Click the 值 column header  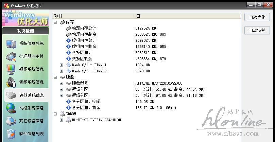187,16
